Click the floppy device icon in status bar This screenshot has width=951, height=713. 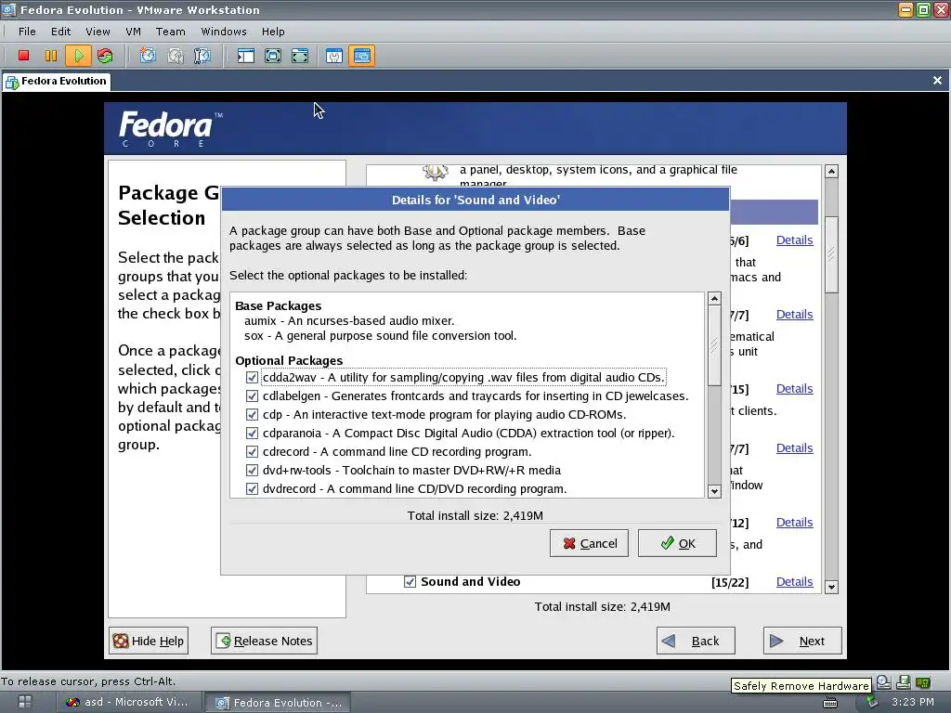[903, 682]
